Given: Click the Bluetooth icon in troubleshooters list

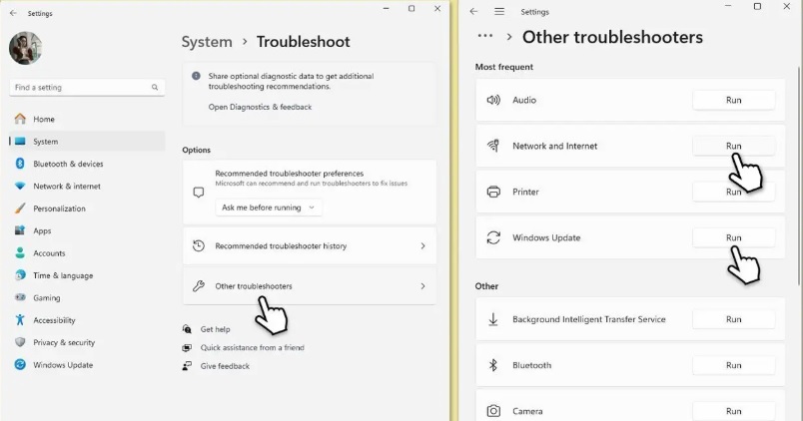Looking at the screenshot, I should point(493,365).
